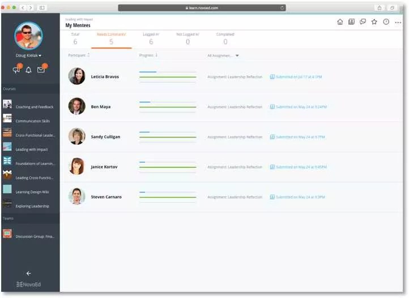Open Steven Carnaro submission link

pyautogui.click(x=300, y=197)
